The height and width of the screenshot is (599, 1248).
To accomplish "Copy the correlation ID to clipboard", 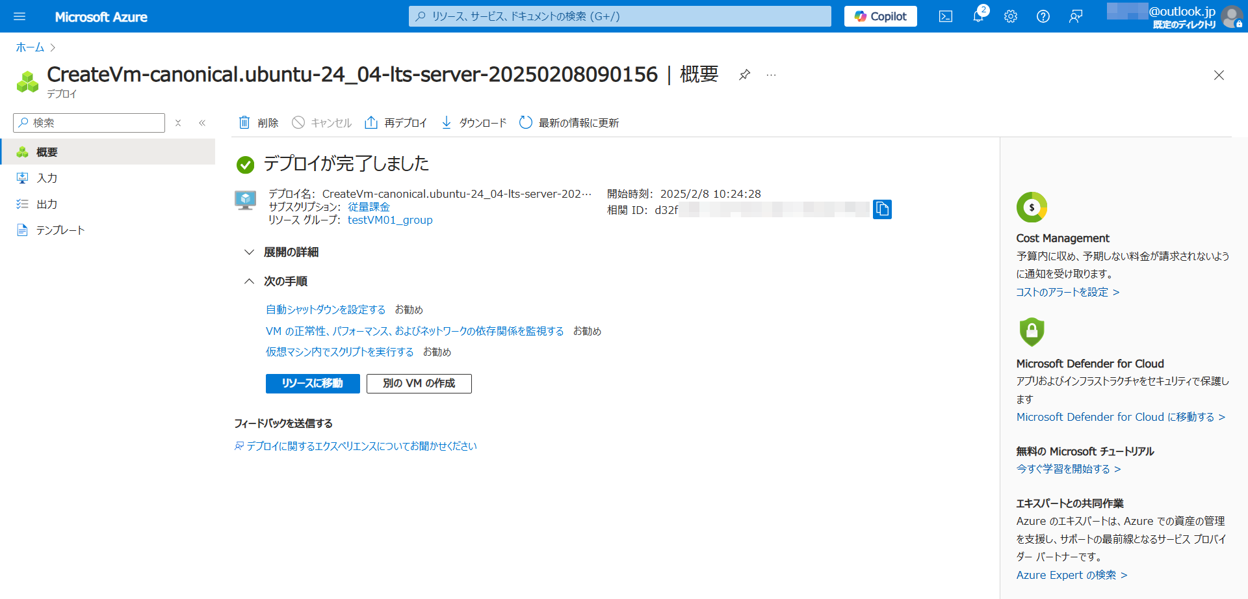I will click(x=881, y=209).
